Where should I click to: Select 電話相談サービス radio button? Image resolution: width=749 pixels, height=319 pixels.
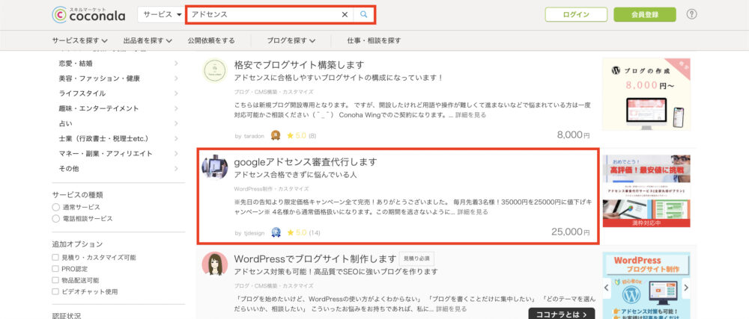(x=56, y=219)
